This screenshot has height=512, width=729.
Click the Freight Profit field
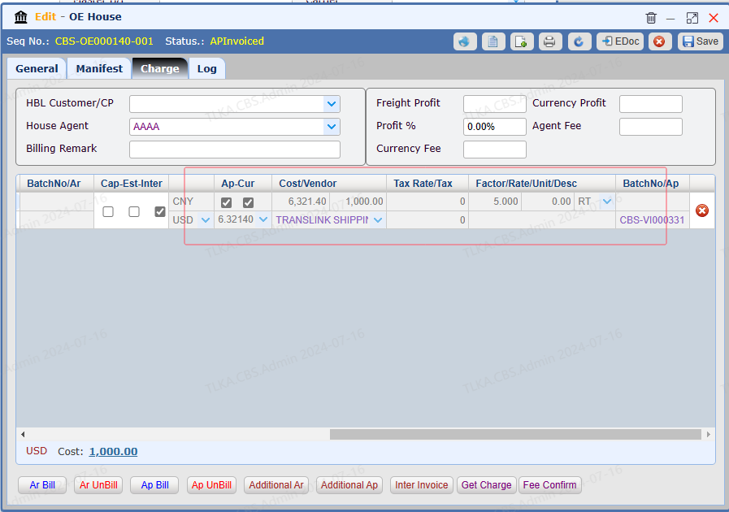(x=495, y=104)
